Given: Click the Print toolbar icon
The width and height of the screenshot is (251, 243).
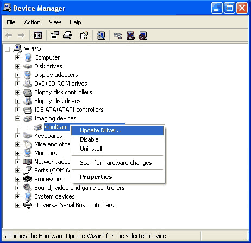Looking at the screenshot, I should pos(67,35).
